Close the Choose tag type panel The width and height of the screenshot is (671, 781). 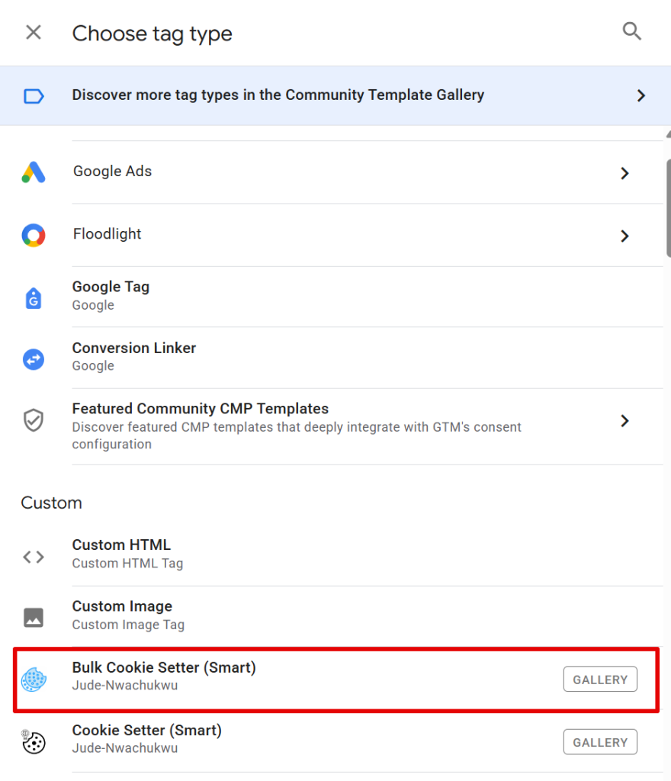coord(34,33)
